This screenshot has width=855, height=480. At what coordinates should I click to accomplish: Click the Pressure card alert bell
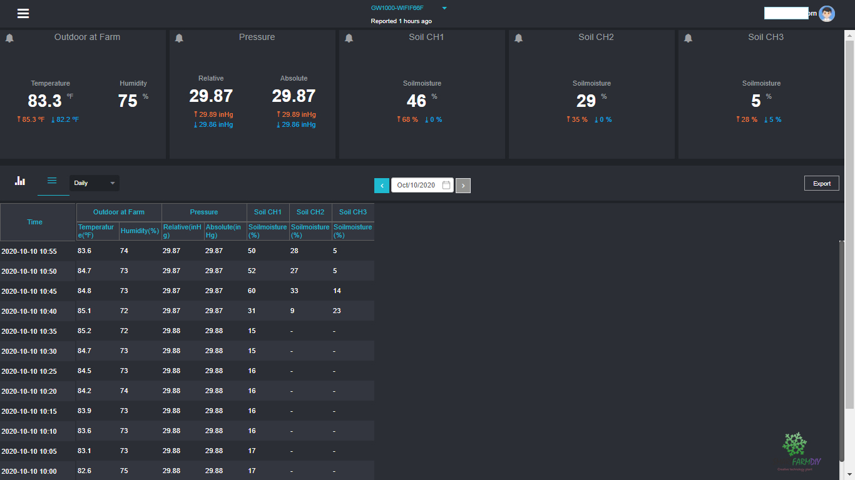point(179,38)
